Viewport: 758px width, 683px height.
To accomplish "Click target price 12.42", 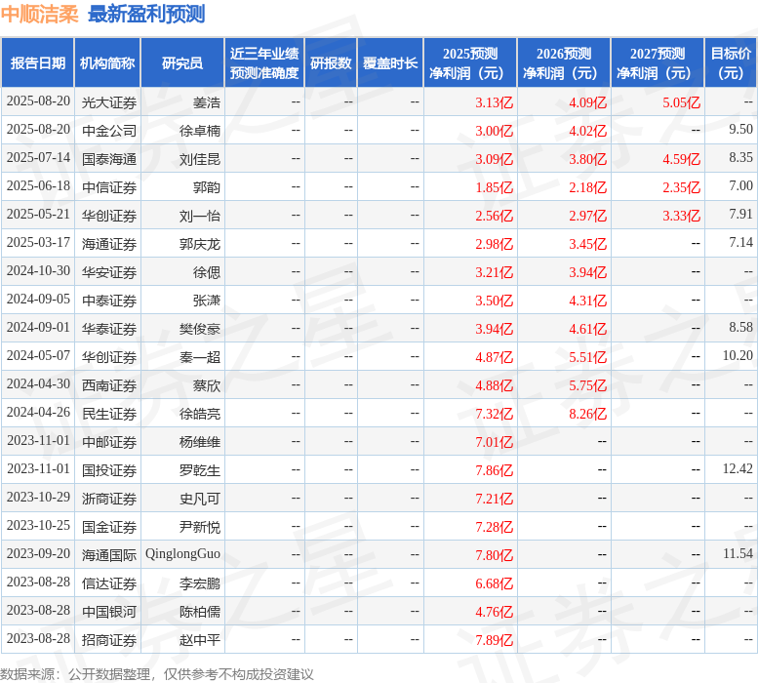I will (x=738, y=468).
